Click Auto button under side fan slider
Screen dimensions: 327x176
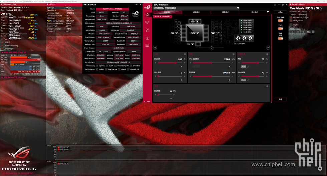click(x=243, y=67)
